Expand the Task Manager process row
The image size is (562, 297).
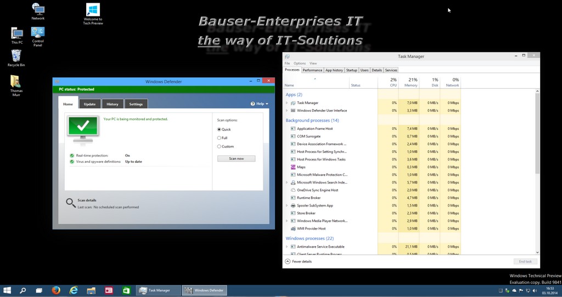pyautogui.click(x=286, y=102)
